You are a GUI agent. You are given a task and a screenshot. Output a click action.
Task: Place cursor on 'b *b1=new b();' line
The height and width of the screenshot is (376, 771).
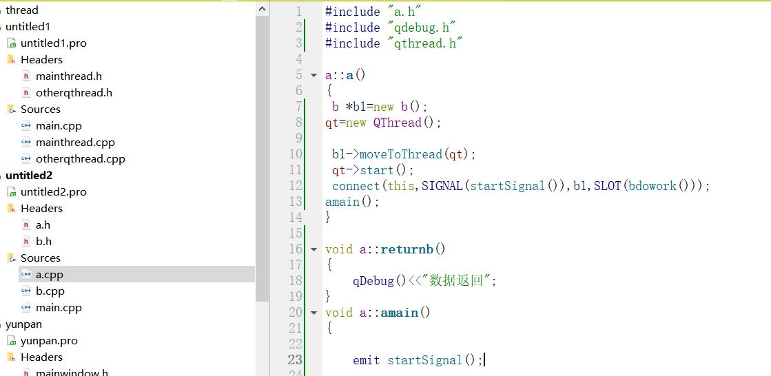(x=380, y=107)
